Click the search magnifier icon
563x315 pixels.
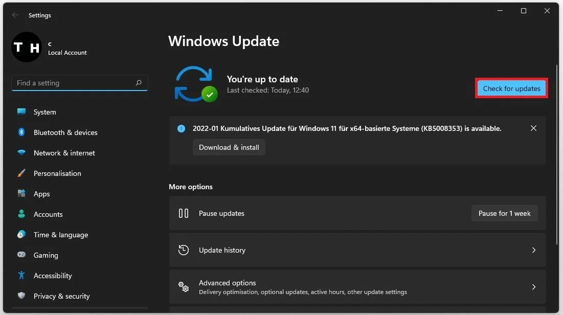click(x=139, y=83)
